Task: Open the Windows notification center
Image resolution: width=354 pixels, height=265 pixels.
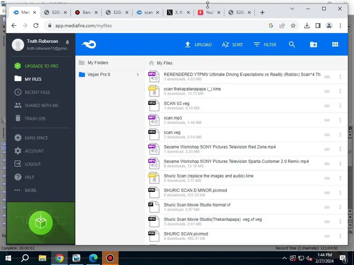Action: tap(343, 258)
